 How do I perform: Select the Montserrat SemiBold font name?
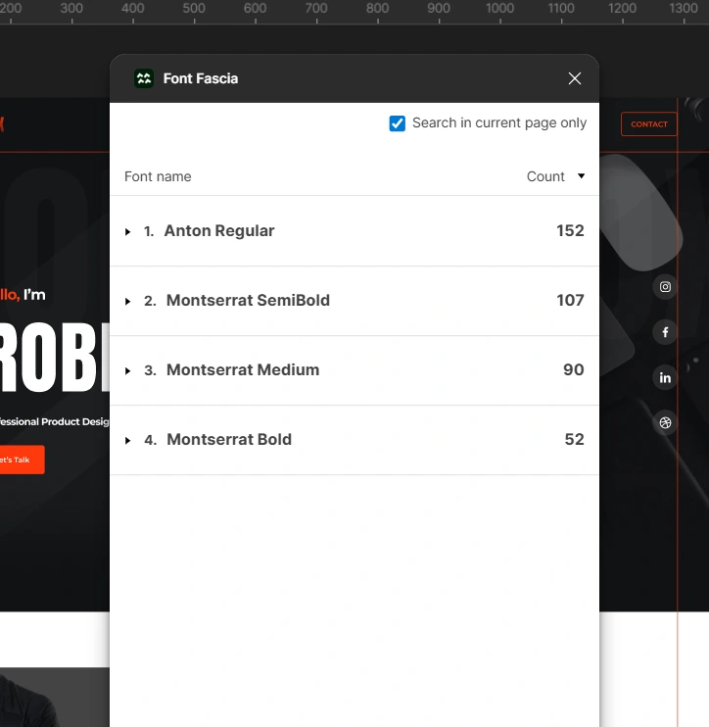coord(248,300)
